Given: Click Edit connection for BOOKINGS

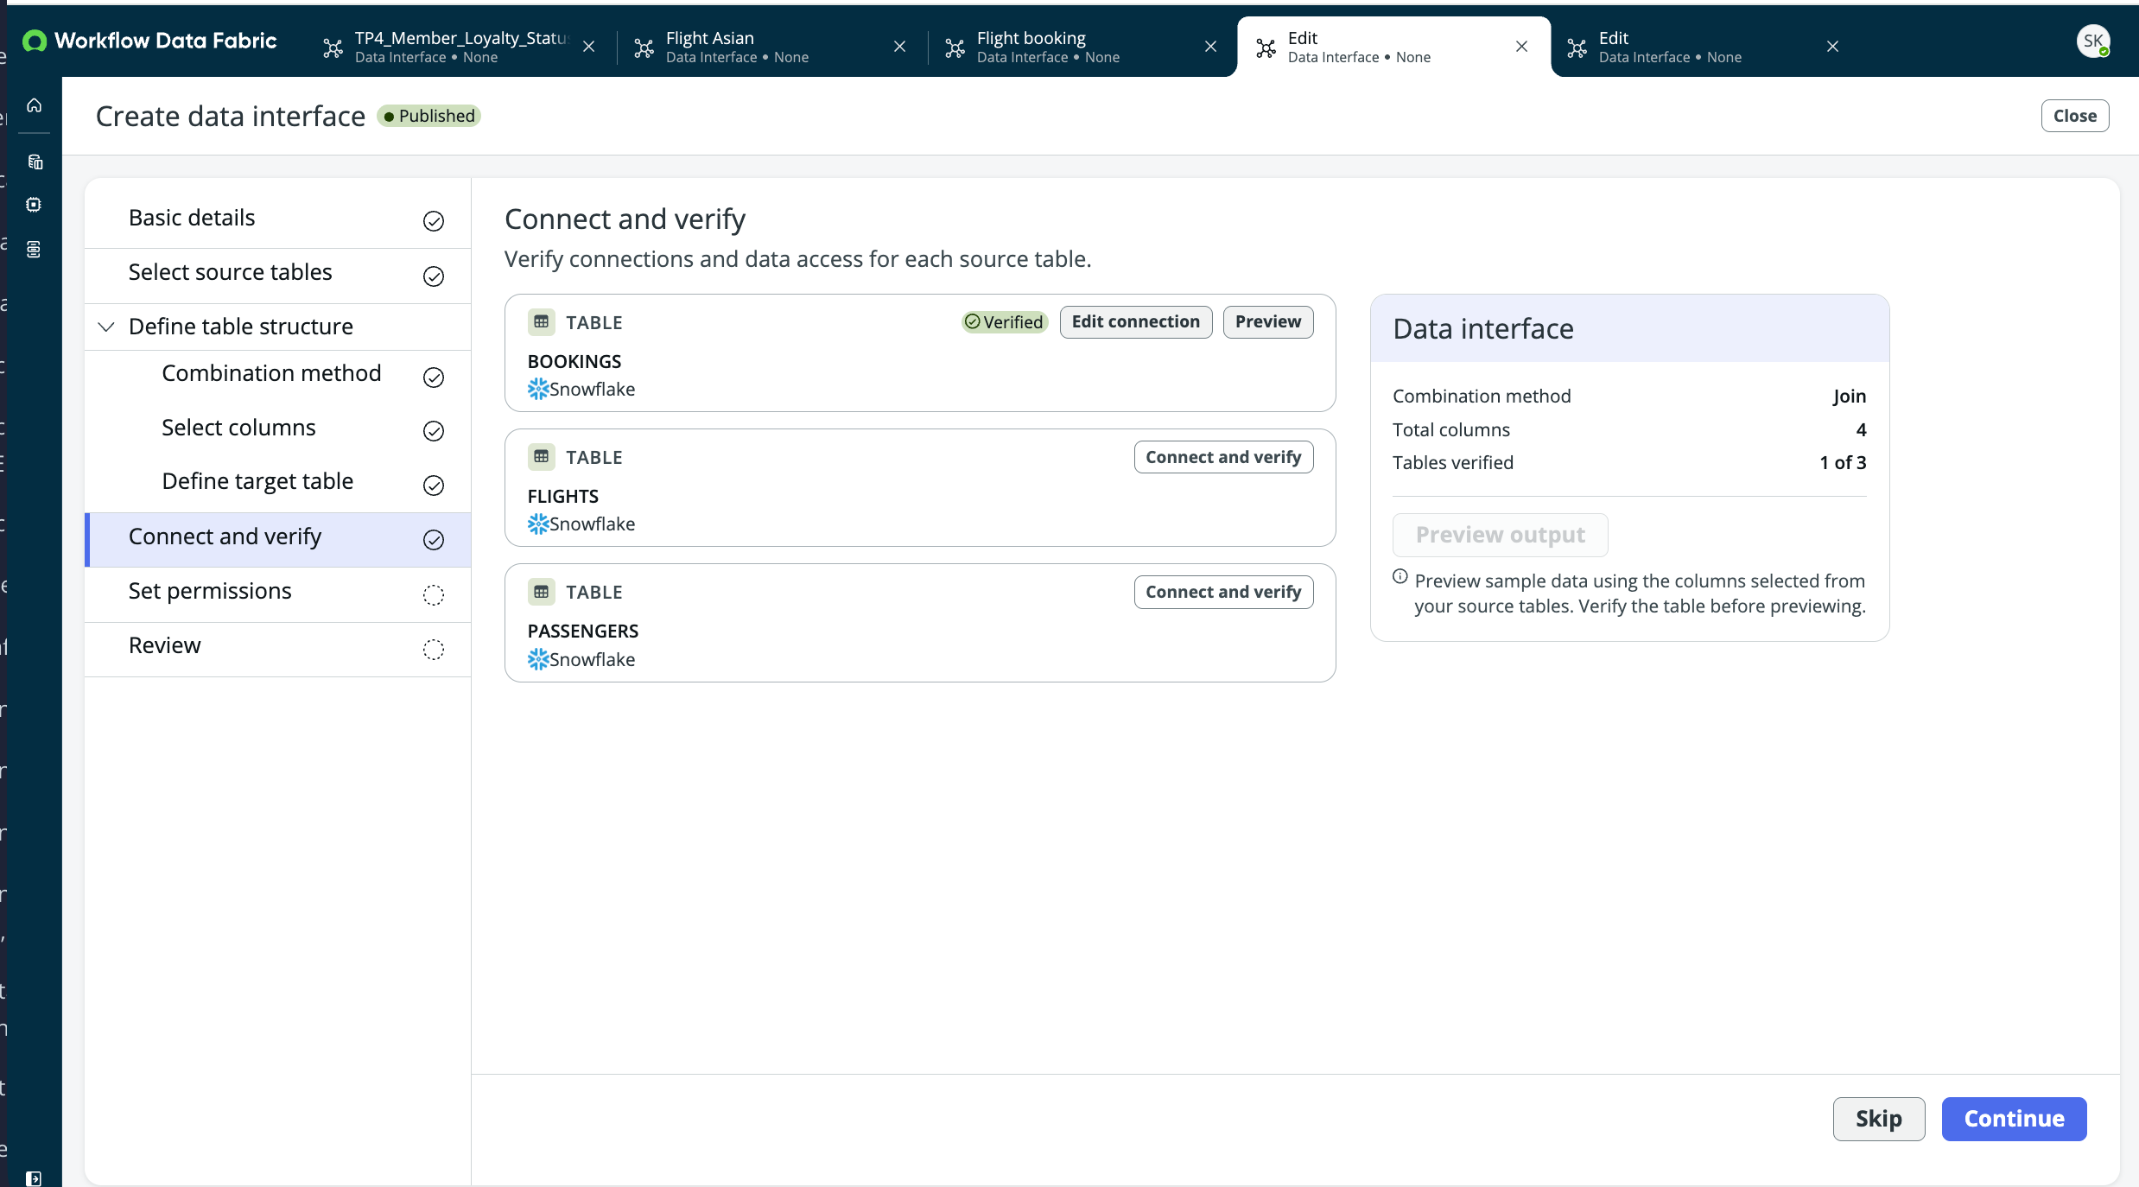Looking at the screenshot, I should coord(1135,322).
